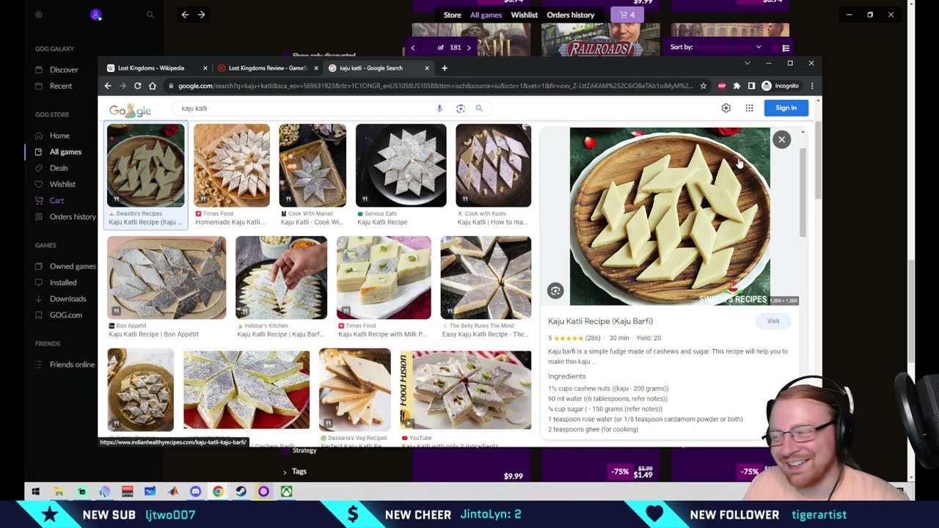
Task: Close the kaju katli Google Search tab
Action: tap(427, 68)
